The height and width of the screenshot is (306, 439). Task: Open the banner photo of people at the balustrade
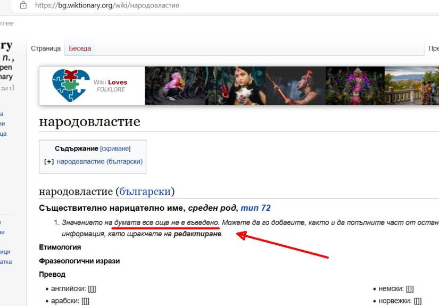[412, 86]
